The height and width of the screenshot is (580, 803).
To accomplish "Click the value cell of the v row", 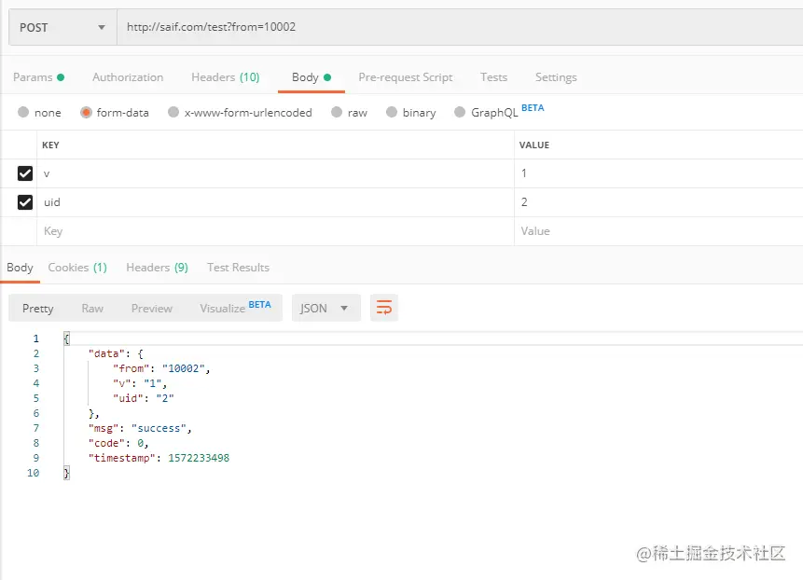I will pyautogui.click(x=658, y=173).
